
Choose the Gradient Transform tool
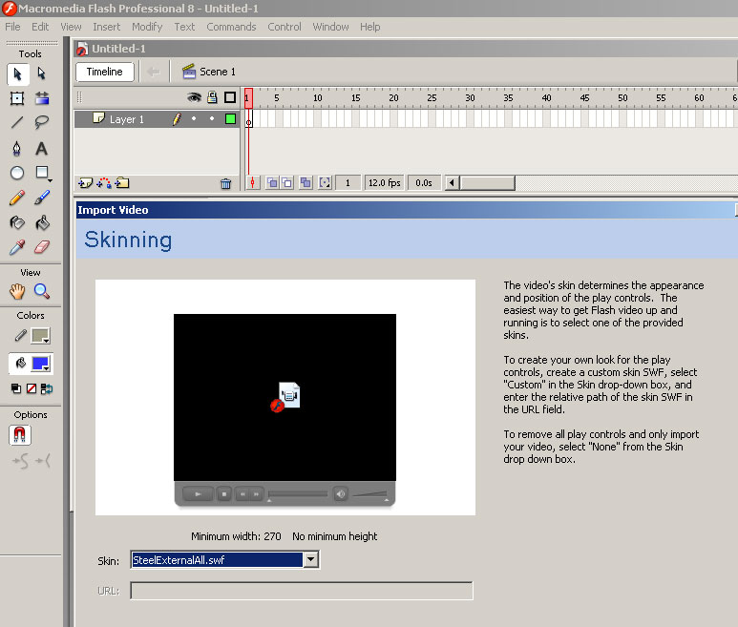[x=41, y=98]
